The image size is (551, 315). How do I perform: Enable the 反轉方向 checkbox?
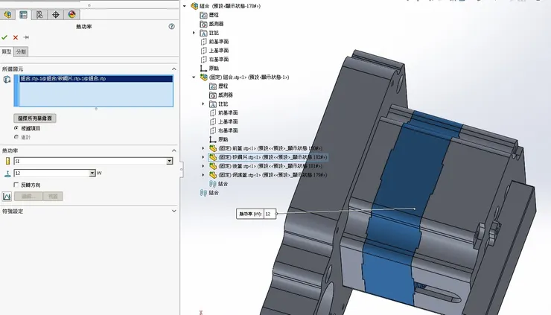(x=16, y=185)
